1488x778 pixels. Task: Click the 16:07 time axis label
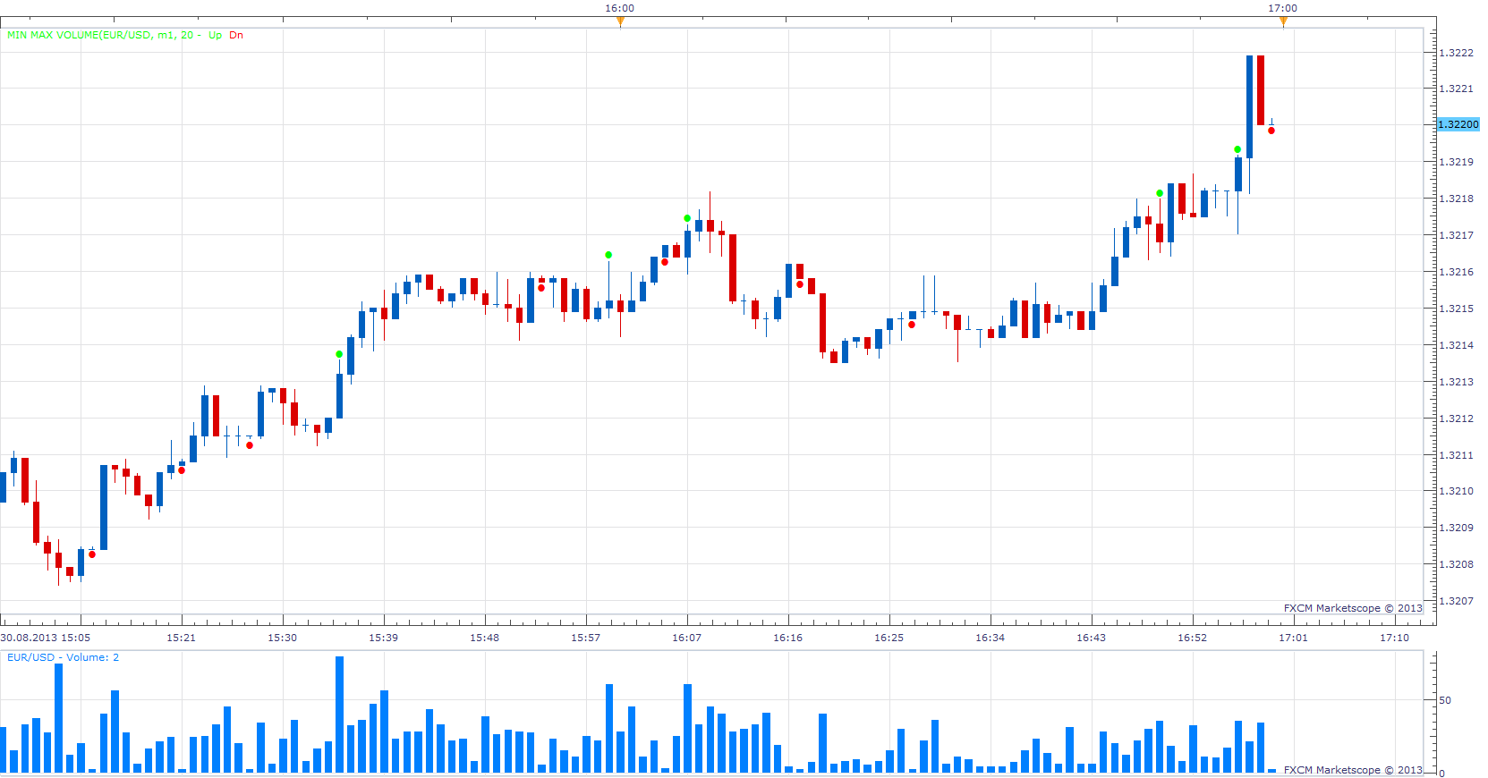click(x=686, y=638)
